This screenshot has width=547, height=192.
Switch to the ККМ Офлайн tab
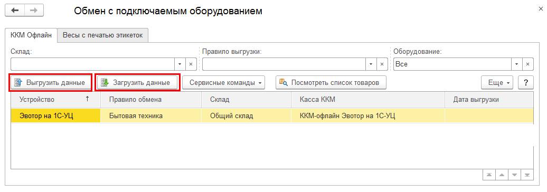(x=31, y=35)
